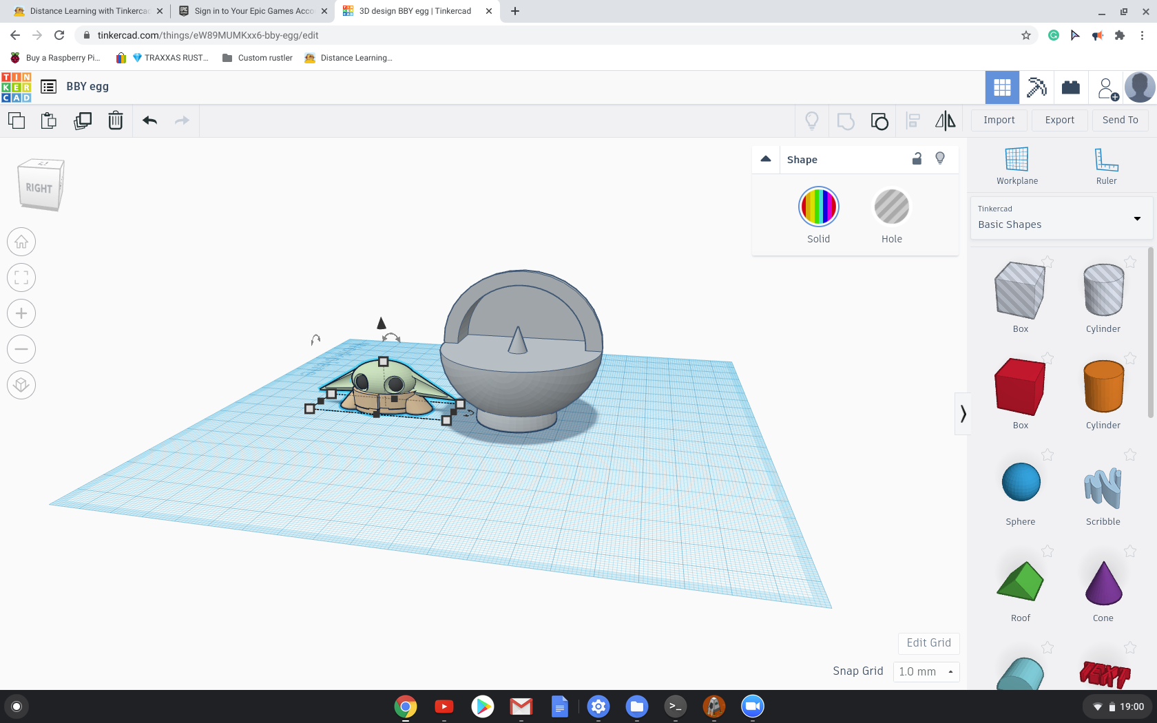Click the Mirror/Flip tool icon
This screenshot has width=1157, height=723.
[x=946, y=121]
